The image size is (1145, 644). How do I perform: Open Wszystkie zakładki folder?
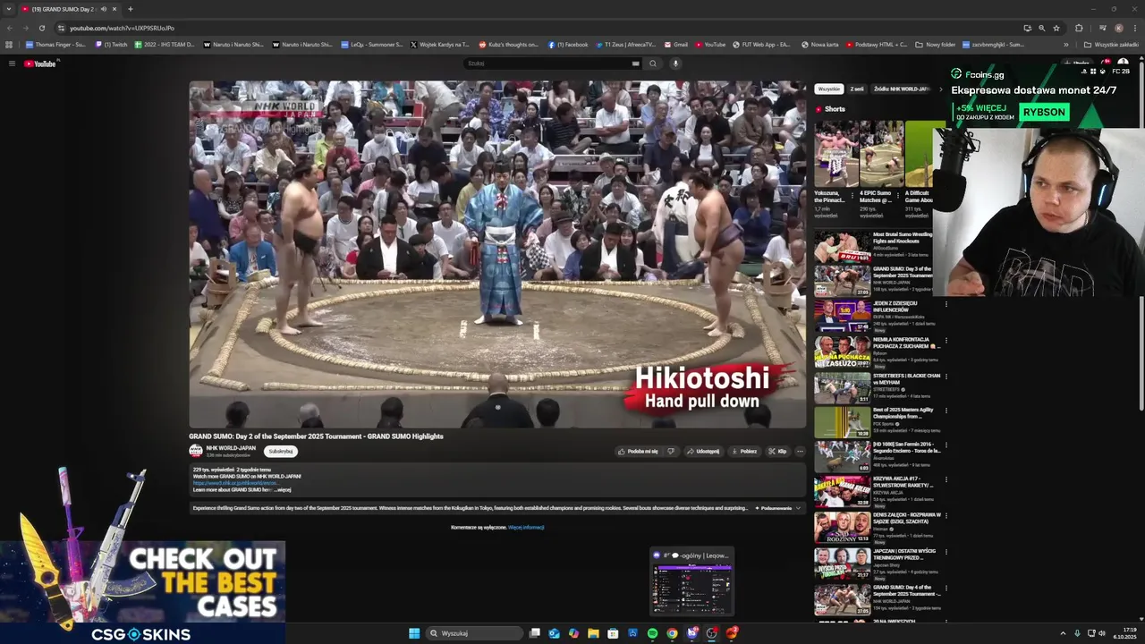click(1111, 44)
